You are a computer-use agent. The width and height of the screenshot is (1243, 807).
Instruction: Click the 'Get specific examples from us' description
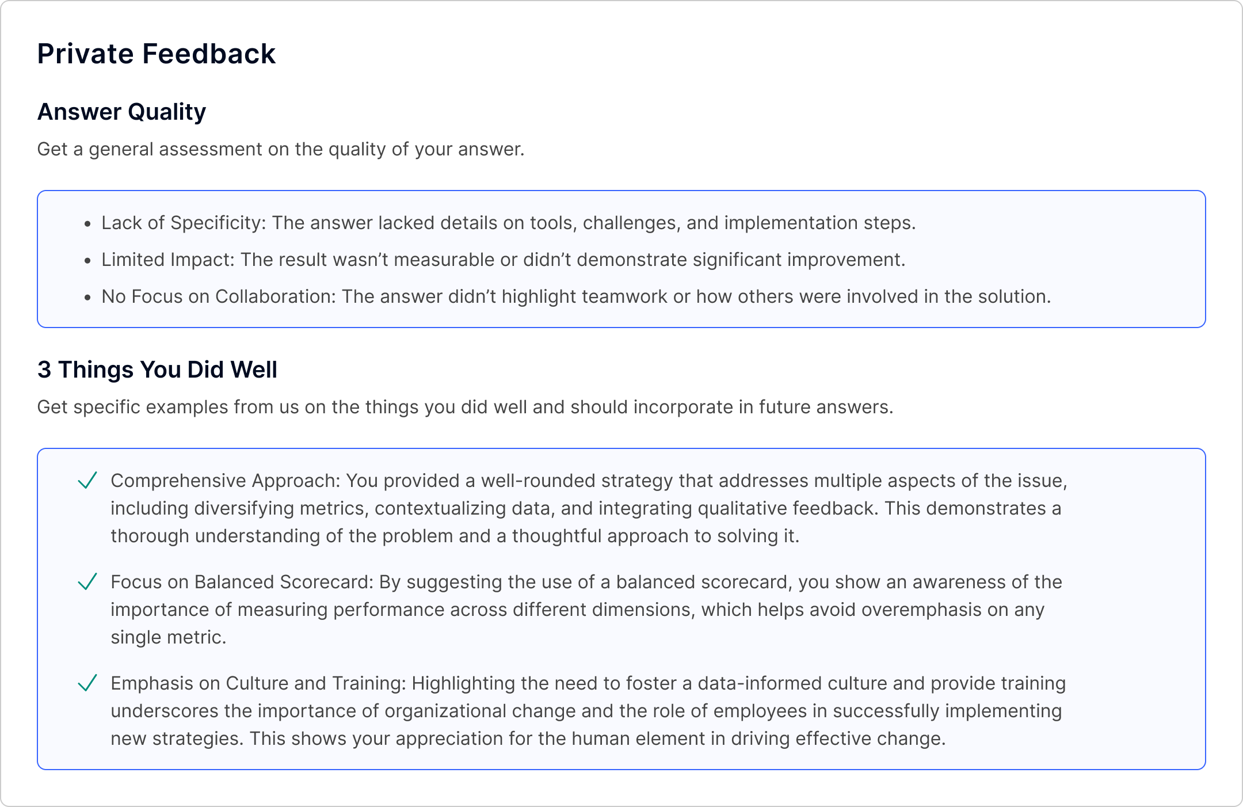click(465, 407)
